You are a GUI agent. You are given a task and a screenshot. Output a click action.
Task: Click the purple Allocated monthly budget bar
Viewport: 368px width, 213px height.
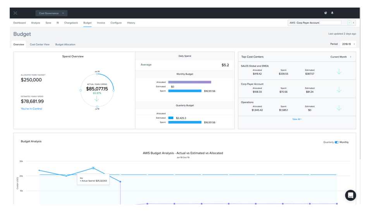coord(189,82)
